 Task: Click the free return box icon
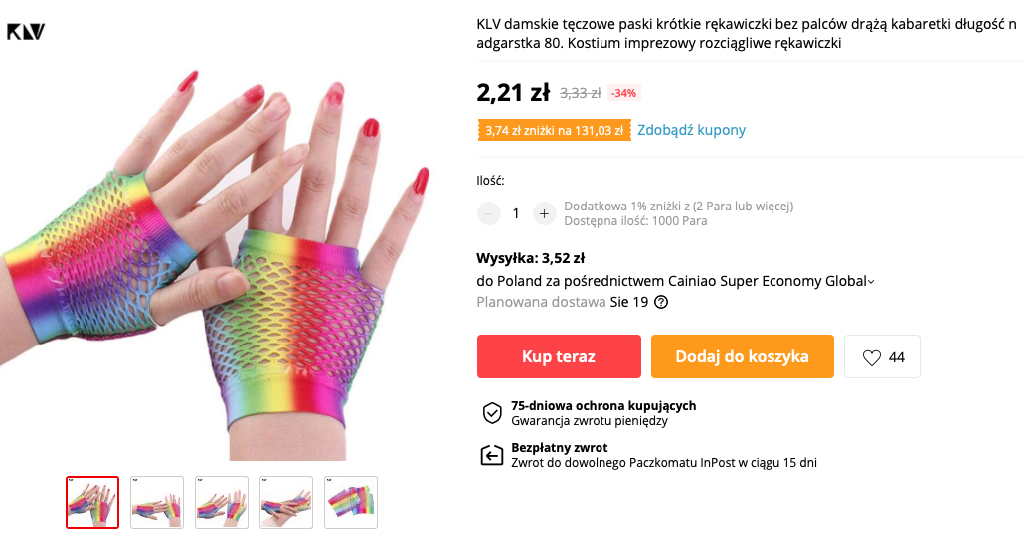(491, 455)
